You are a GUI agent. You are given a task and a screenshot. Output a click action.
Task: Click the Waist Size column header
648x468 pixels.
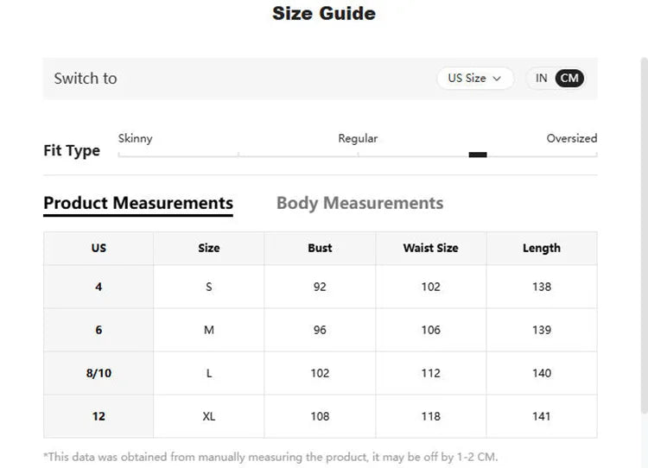pos(430,248)
